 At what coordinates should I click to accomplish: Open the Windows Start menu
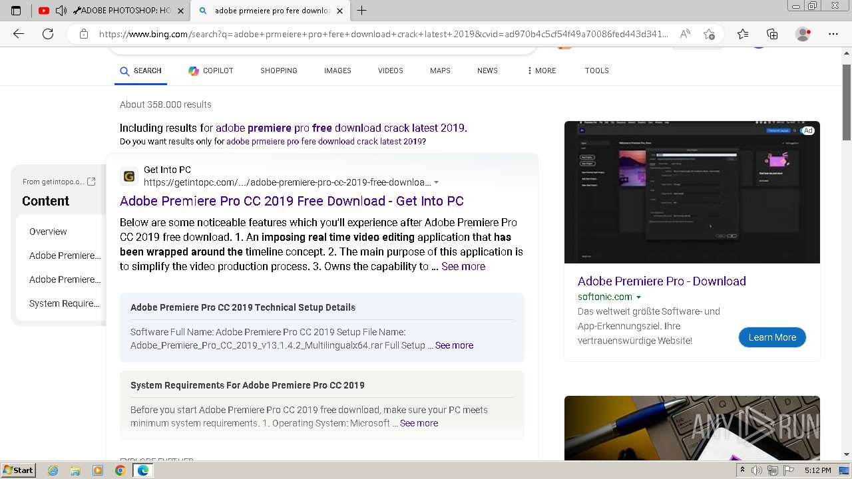[18, 470]
